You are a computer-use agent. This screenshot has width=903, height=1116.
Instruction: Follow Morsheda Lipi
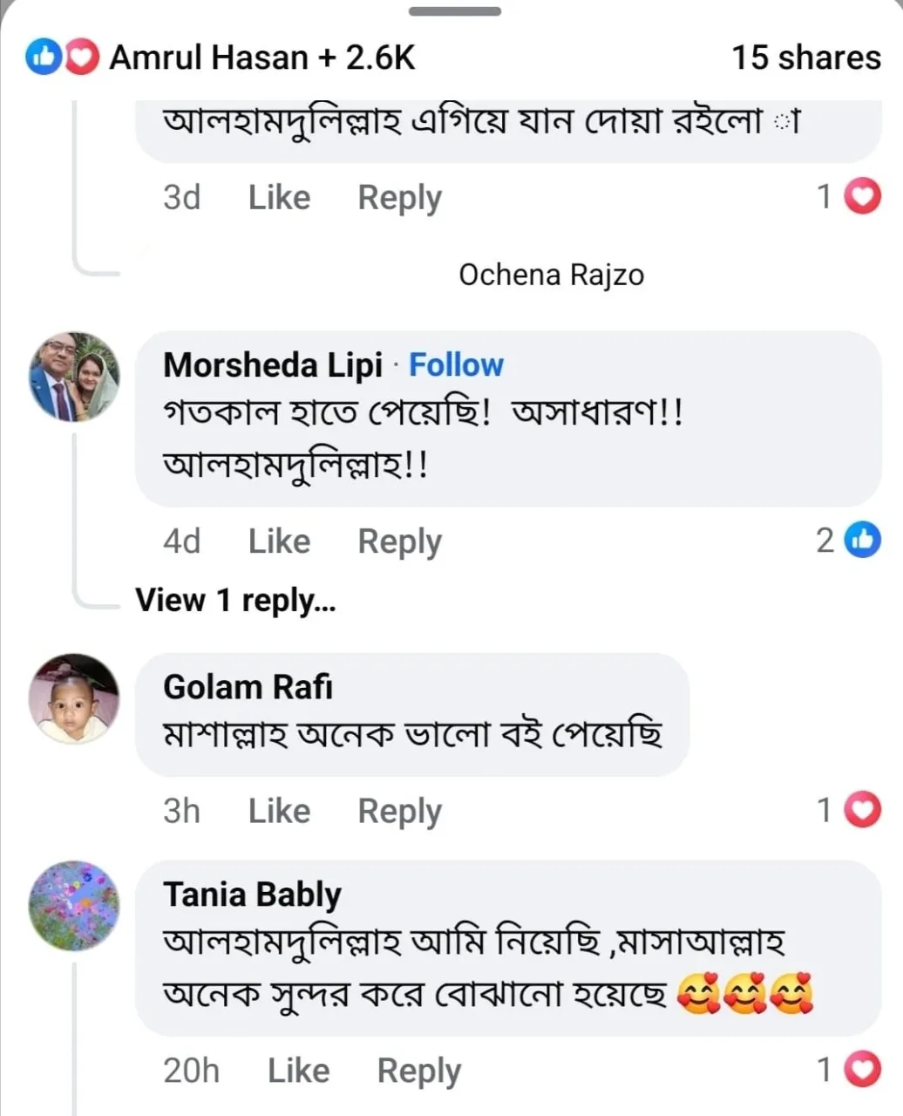click(x=456, y=364)
